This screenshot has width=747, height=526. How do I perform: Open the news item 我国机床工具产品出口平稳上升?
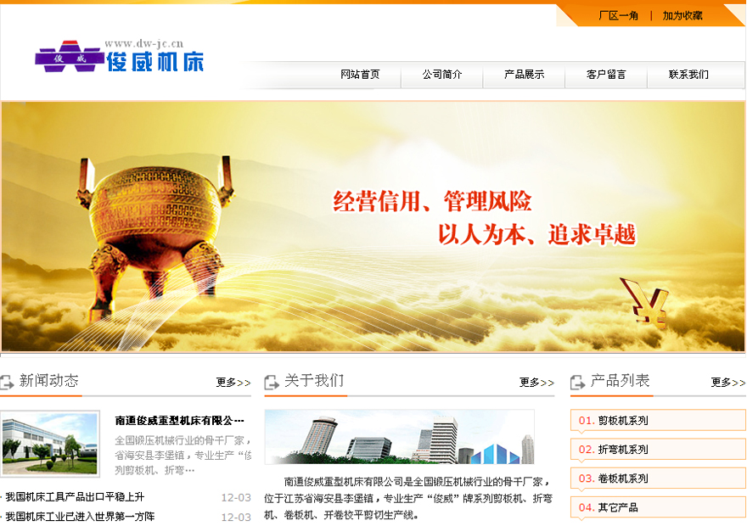click(x=75, y=497)
